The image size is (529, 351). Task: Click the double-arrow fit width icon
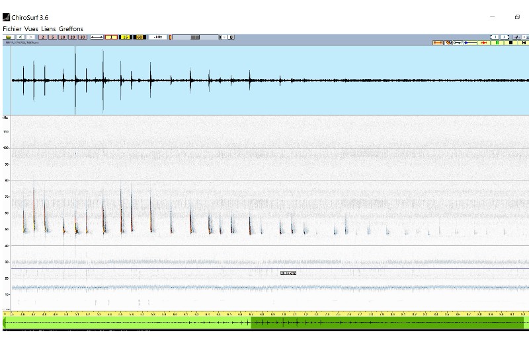(97, 37)
